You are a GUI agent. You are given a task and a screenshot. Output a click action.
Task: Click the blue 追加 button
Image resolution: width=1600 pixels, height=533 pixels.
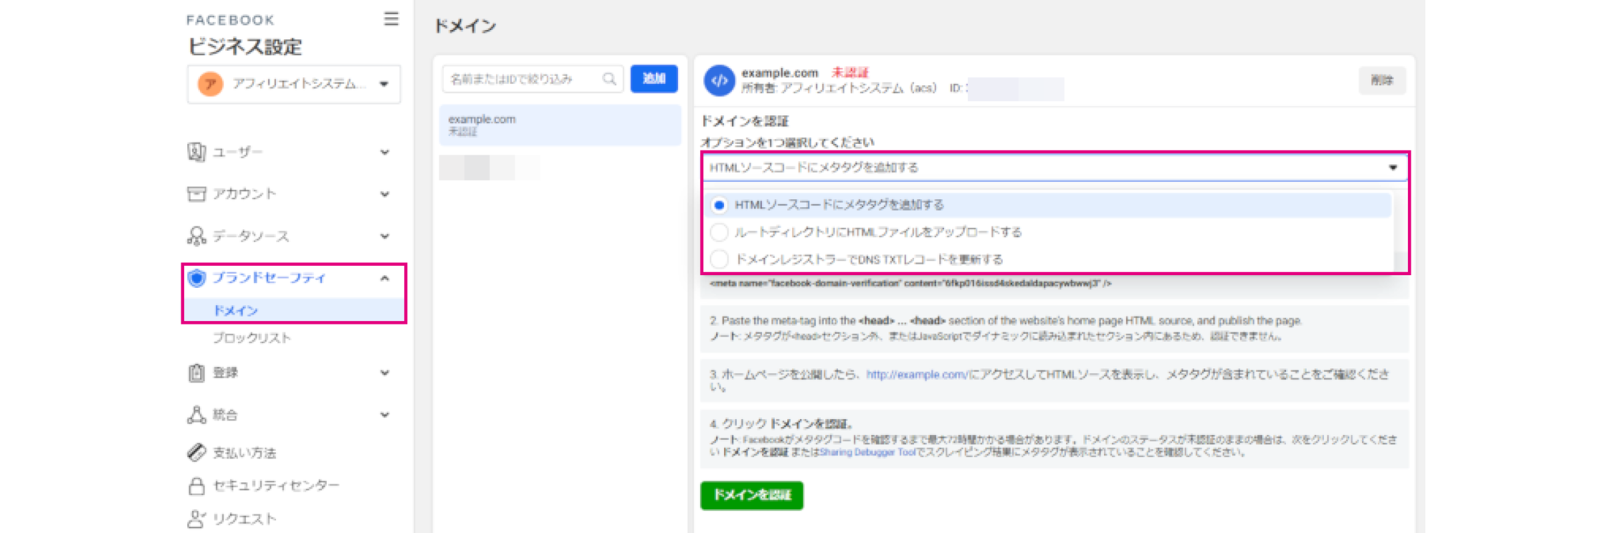point(654,79)
